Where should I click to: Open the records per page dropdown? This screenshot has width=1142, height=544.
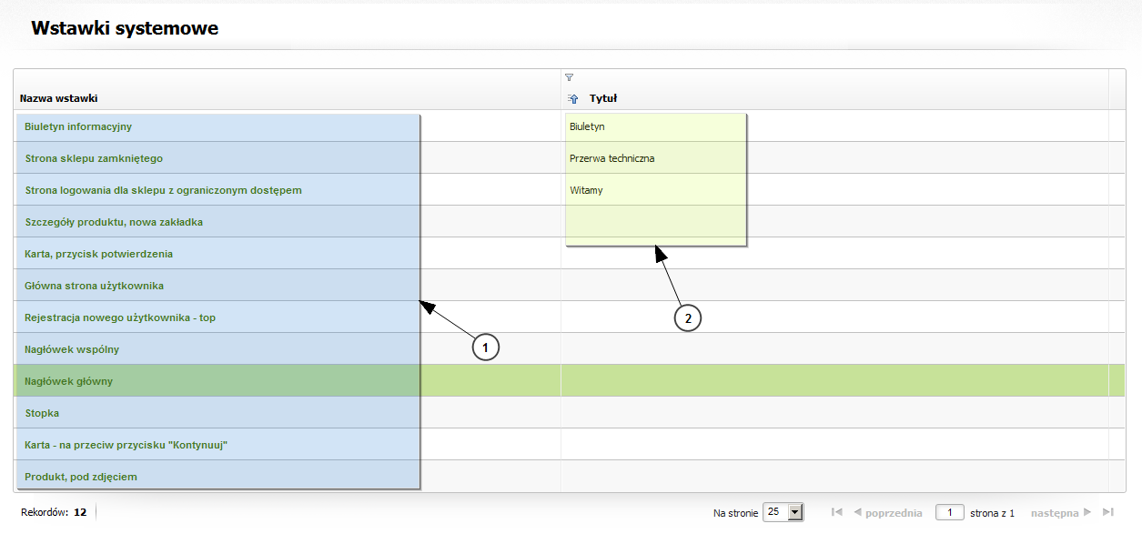point(795,513)
